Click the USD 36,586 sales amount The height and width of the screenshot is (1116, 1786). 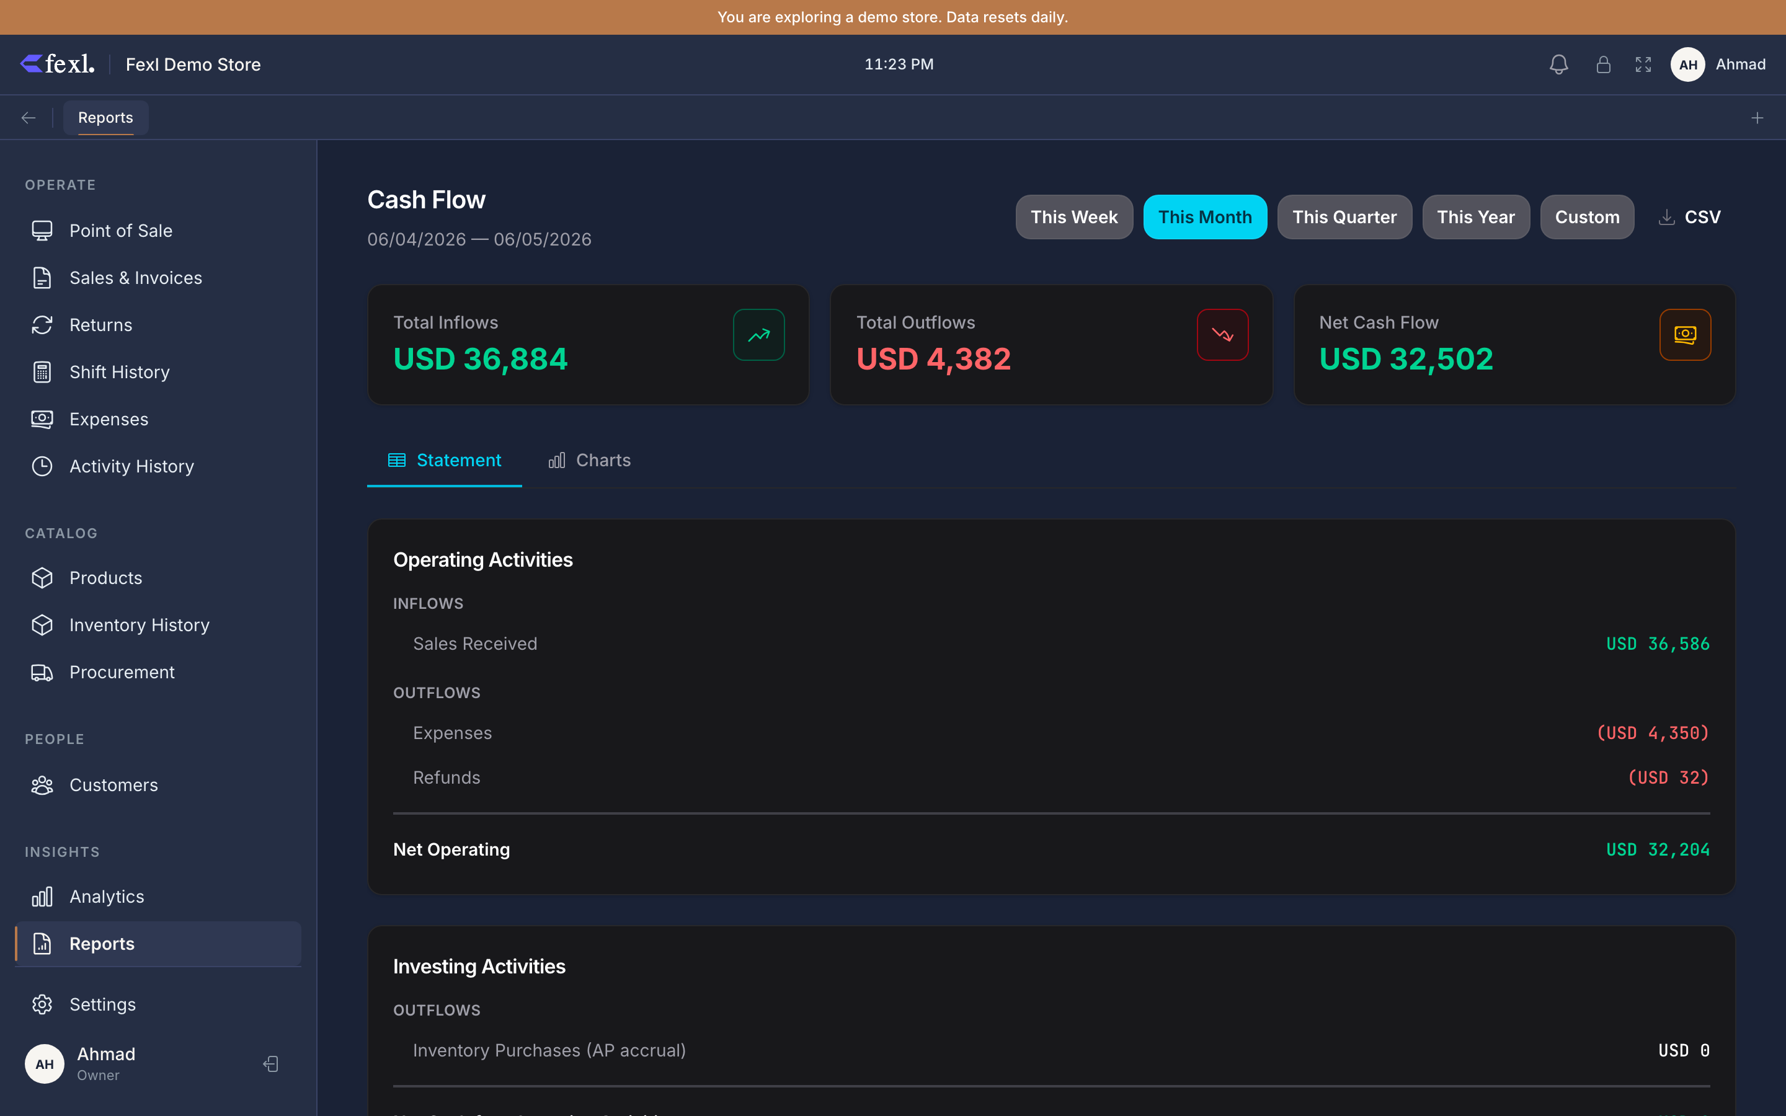pos(1658,644)
